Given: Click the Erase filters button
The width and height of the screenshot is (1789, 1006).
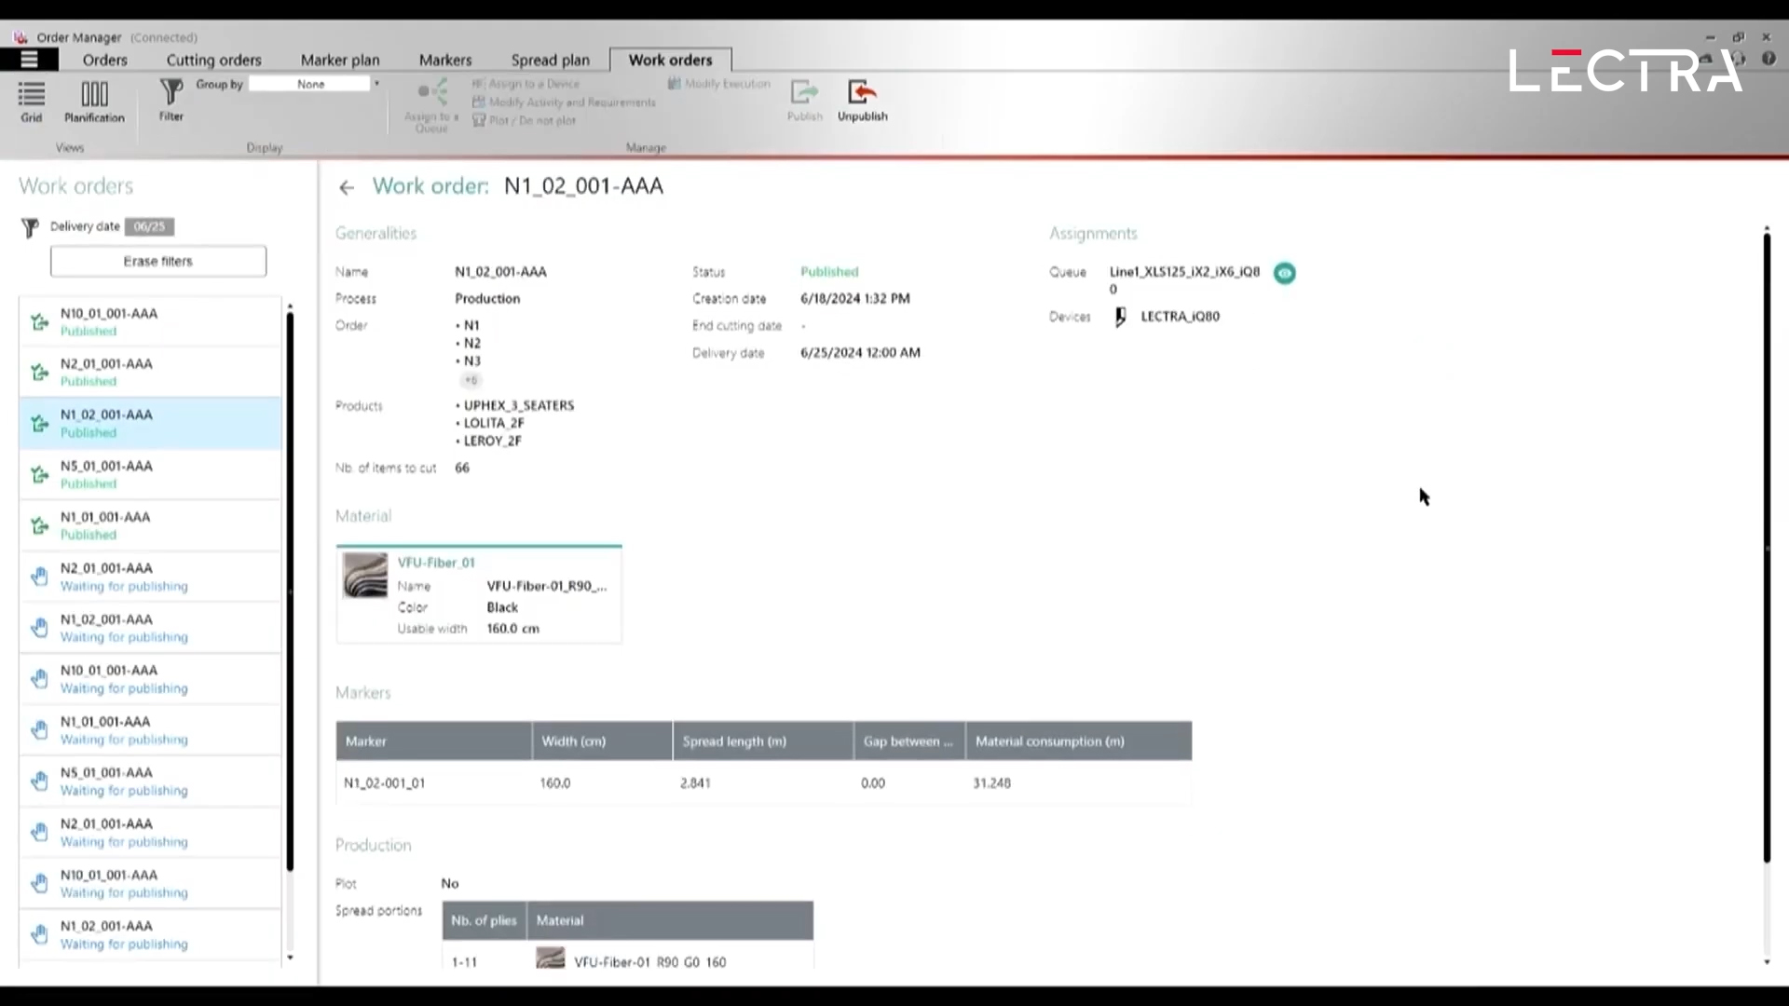Looking at the screenshot, I should tap(158, 262).
